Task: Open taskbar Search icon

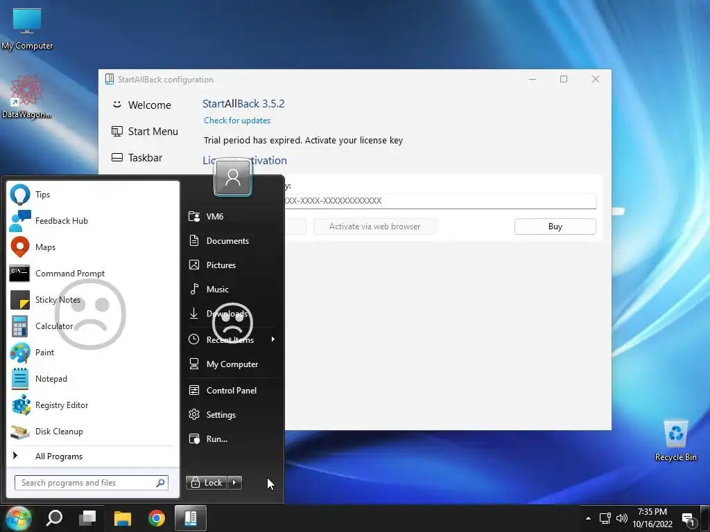Action: 54,518
